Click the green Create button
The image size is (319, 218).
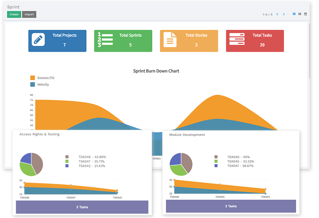14,14
